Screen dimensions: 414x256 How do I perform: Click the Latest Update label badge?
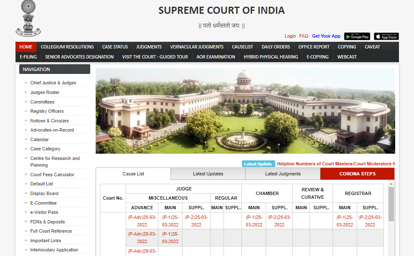(x=258, y=164)
